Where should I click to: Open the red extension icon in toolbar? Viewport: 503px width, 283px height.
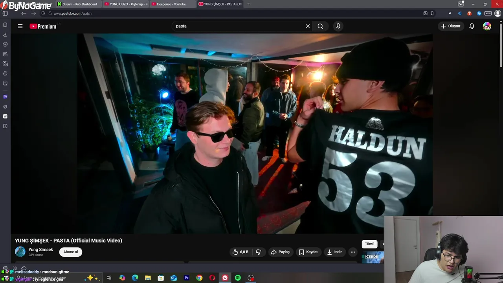pyautogui.click(x=469, y=13)
